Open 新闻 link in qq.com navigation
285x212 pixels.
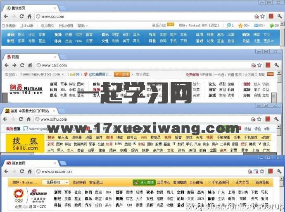coord(11,35)
